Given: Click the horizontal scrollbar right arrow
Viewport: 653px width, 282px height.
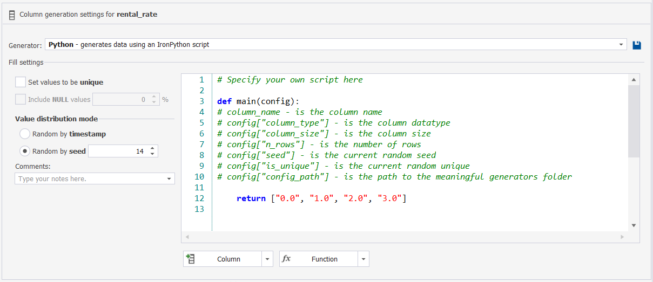Looking at the screenshot, I should pos(622,237).
